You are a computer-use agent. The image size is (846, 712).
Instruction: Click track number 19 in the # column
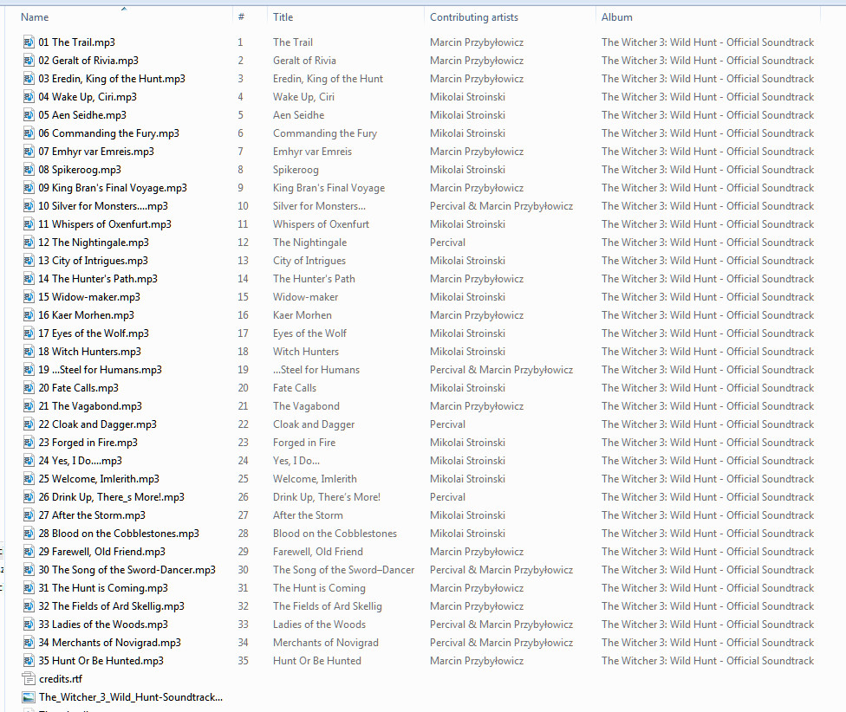[x=244, y=370]
